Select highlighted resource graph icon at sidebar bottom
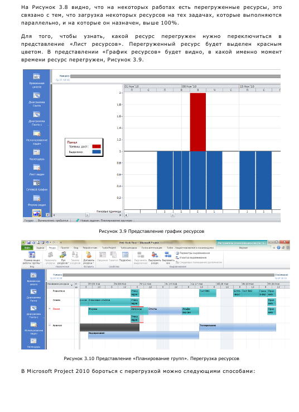299x412 pixels. (36, 213)
